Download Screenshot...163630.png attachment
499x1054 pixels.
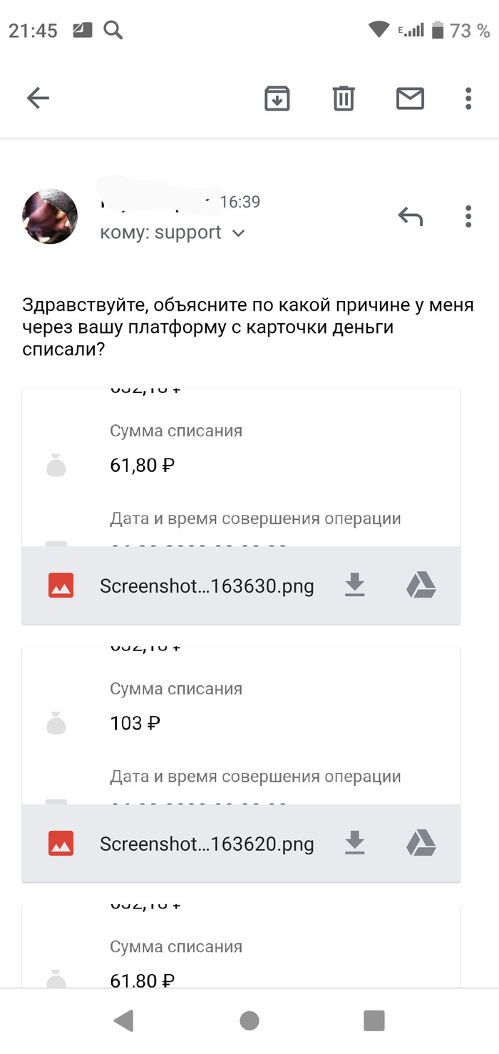(355, 586)
